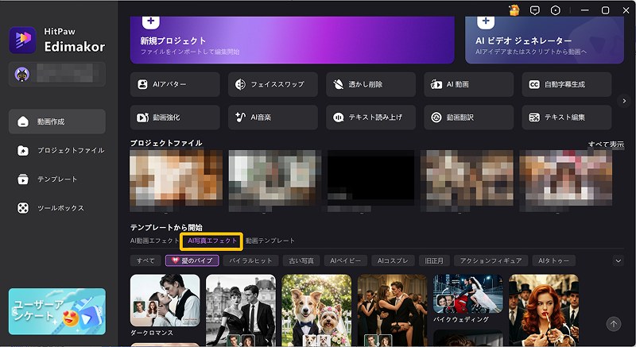Click the gift box icon in the title bar
Viewport: 636px width, 347px height.
tap(514, 10)
